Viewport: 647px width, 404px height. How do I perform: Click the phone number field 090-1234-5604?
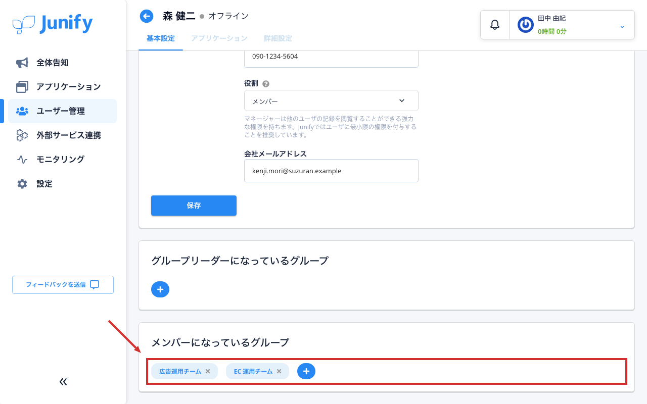(x=331, y=57)
